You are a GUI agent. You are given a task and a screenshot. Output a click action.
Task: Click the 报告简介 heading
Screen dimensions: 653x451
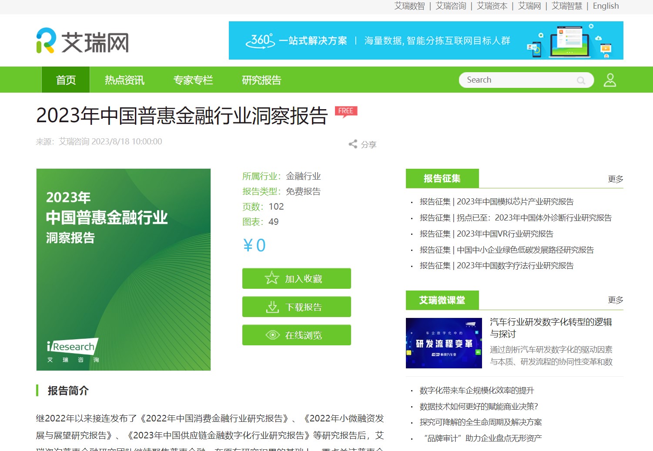[x=68, y=391]
